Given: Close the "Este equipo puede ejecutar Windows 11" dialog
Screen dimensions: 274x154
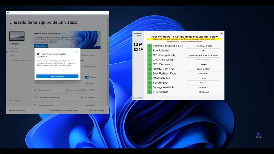Looking at the screenshot, I should (77, 52).
